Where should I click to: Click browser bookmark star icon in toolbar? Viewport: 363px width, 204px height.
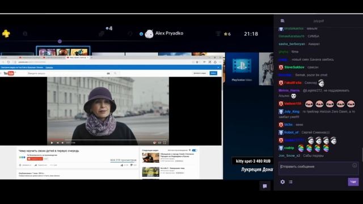197,62
